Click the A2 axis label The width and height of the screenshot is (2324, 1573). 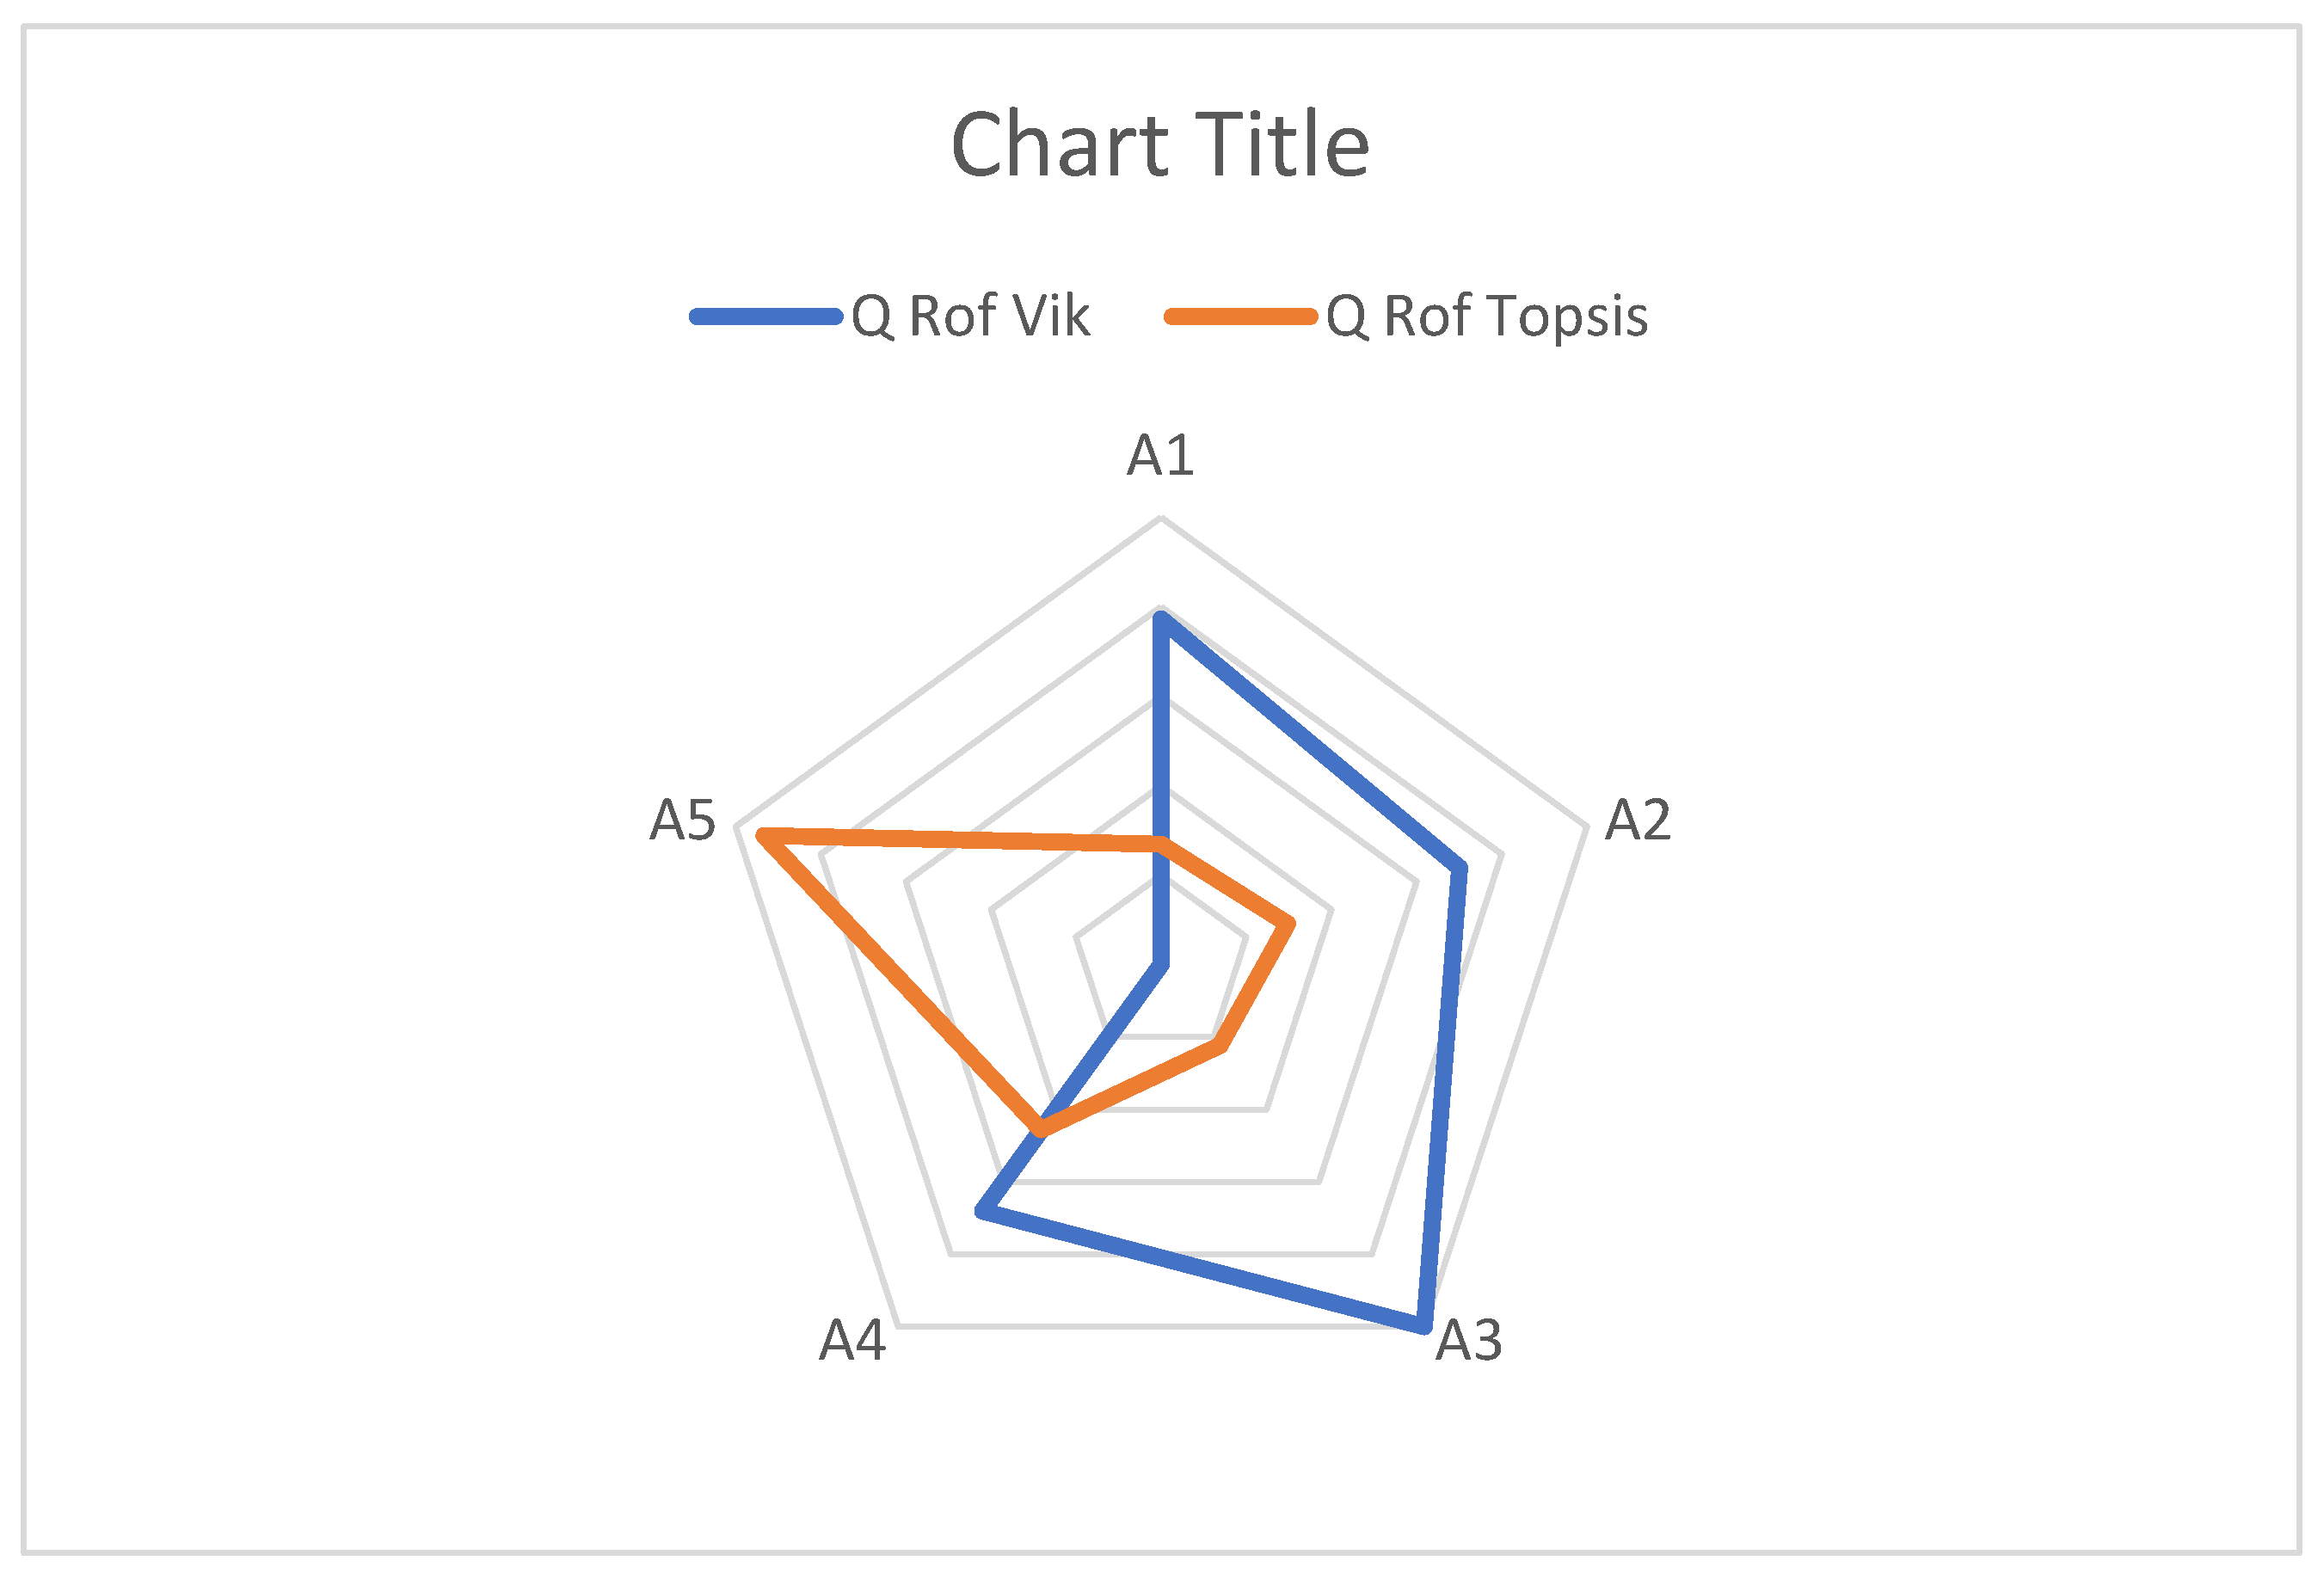tap(1638, 820)
